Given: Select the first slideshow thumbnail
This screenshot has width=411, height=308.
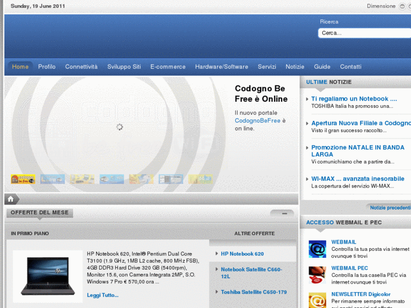Looking at the screenshot, I should (23, 179).
